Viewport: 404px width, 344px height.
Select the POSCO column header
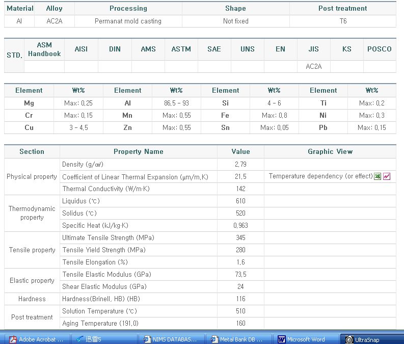pyautogui.click(x=380, y=49)
